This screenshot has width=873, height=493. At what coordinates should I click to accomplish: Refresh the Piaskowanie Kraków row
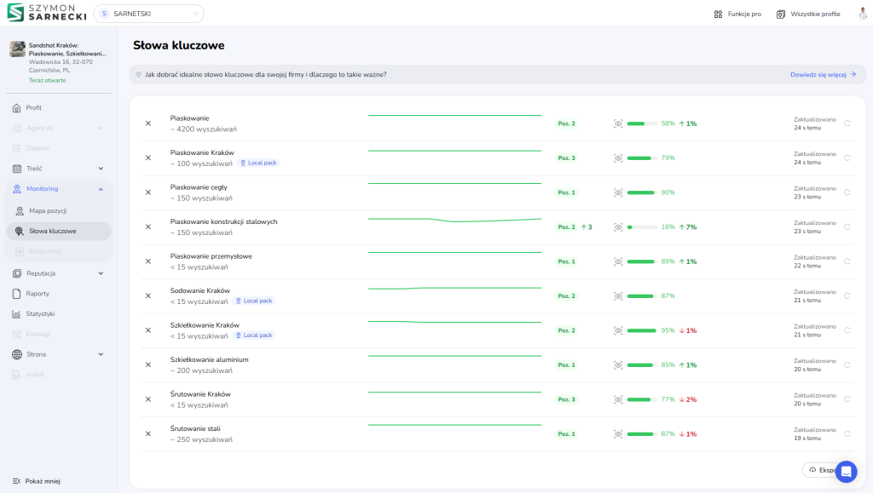coord(847,158)
